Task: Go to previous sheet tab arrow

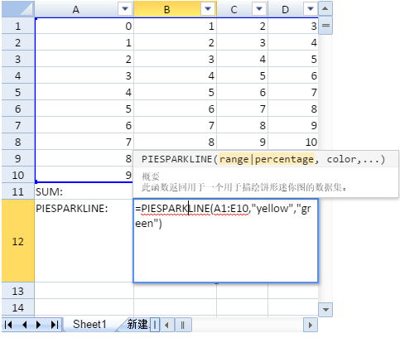Action: (25, 325)
